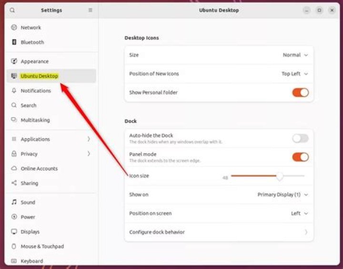Click the Sound music note icon
The image size is (343, 269).
click(x=14, y=202)
